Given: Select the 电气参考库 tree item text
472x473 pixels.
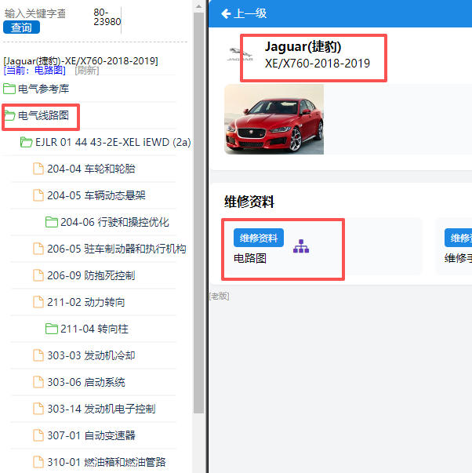Looking at the screenshot, I should [43, 89].
